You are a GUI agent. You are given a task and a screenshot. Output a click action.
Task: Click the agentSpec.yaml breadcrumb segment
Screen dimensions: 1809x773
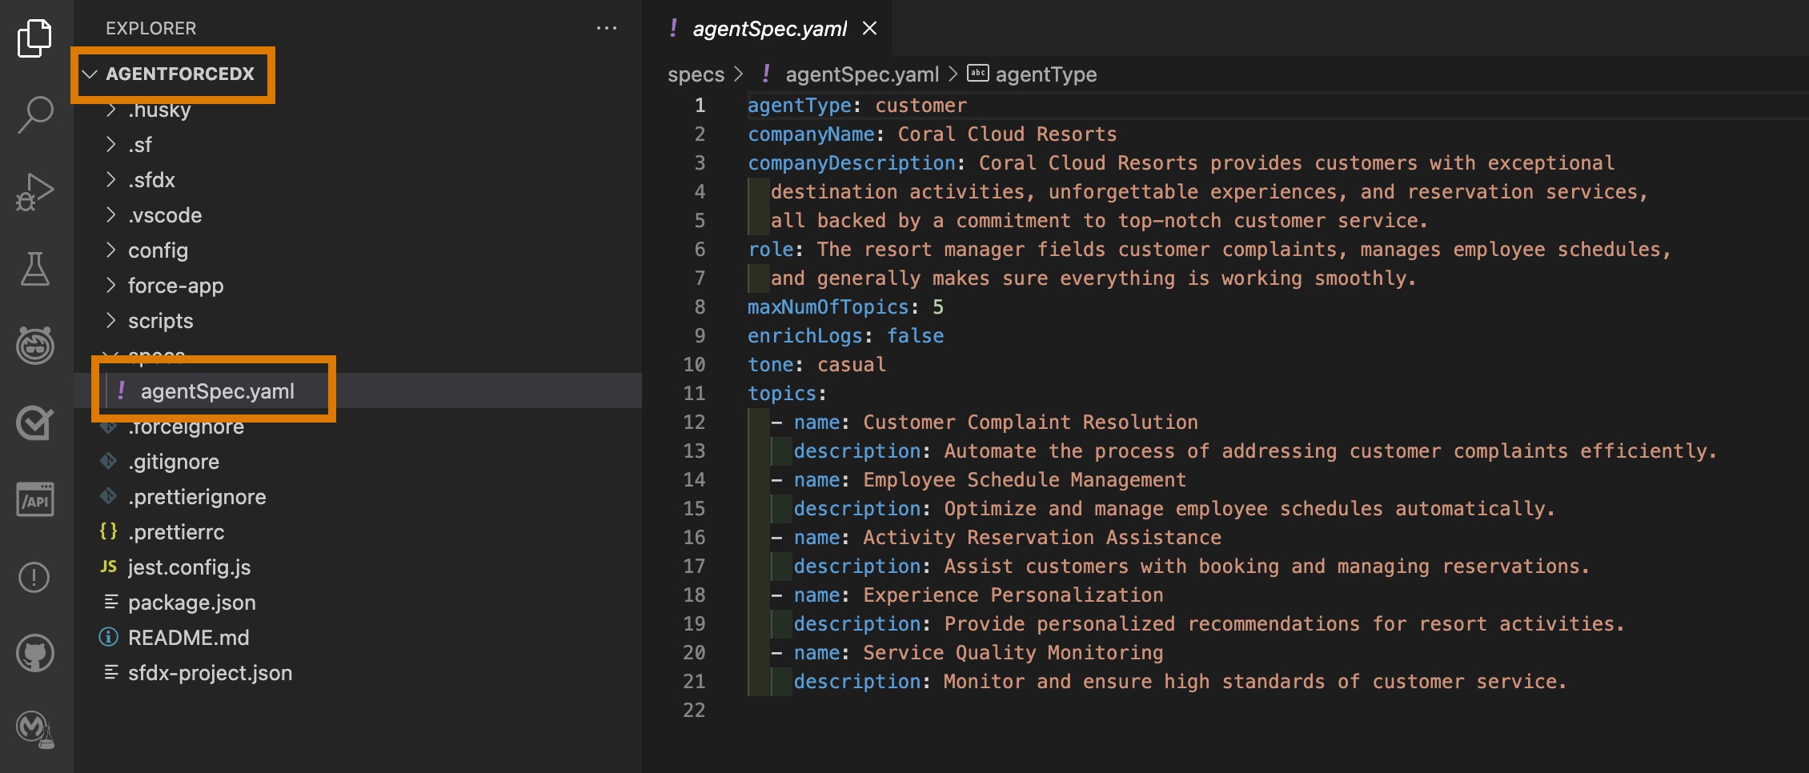tap(861, 74)
